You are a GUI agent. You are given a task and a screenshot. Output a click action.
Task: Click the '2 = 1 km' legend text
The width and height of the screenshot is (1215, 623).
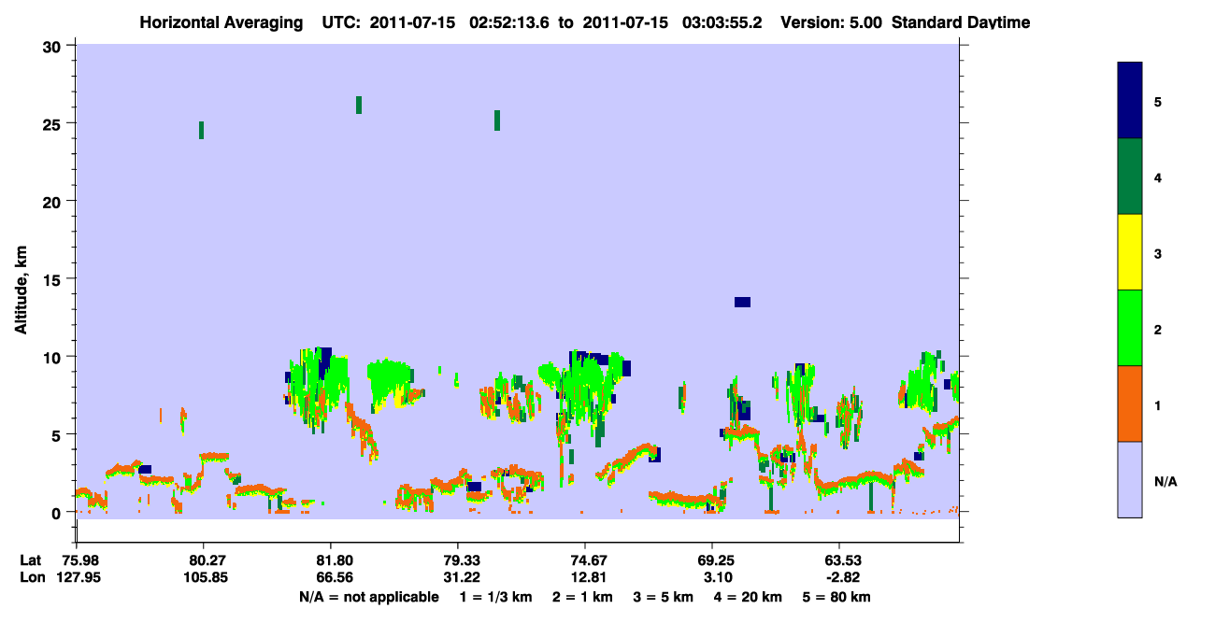[x=582, y=596]
